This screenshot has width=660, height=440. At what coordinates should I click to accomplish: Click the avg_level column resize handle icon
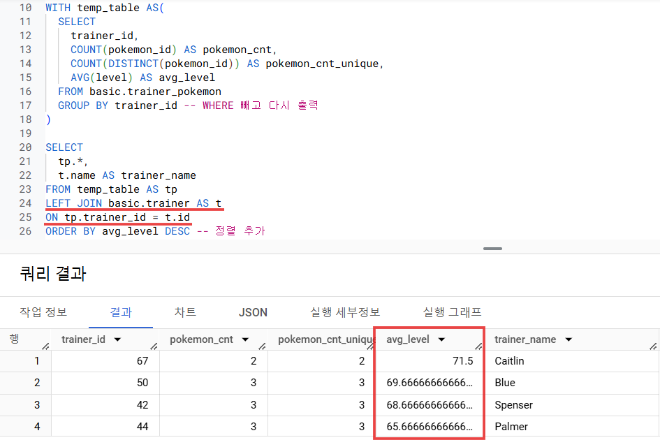[x=478, y=346]
